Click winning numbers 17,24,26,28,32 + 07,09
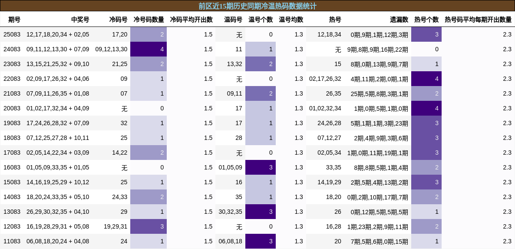 point(58,123)
